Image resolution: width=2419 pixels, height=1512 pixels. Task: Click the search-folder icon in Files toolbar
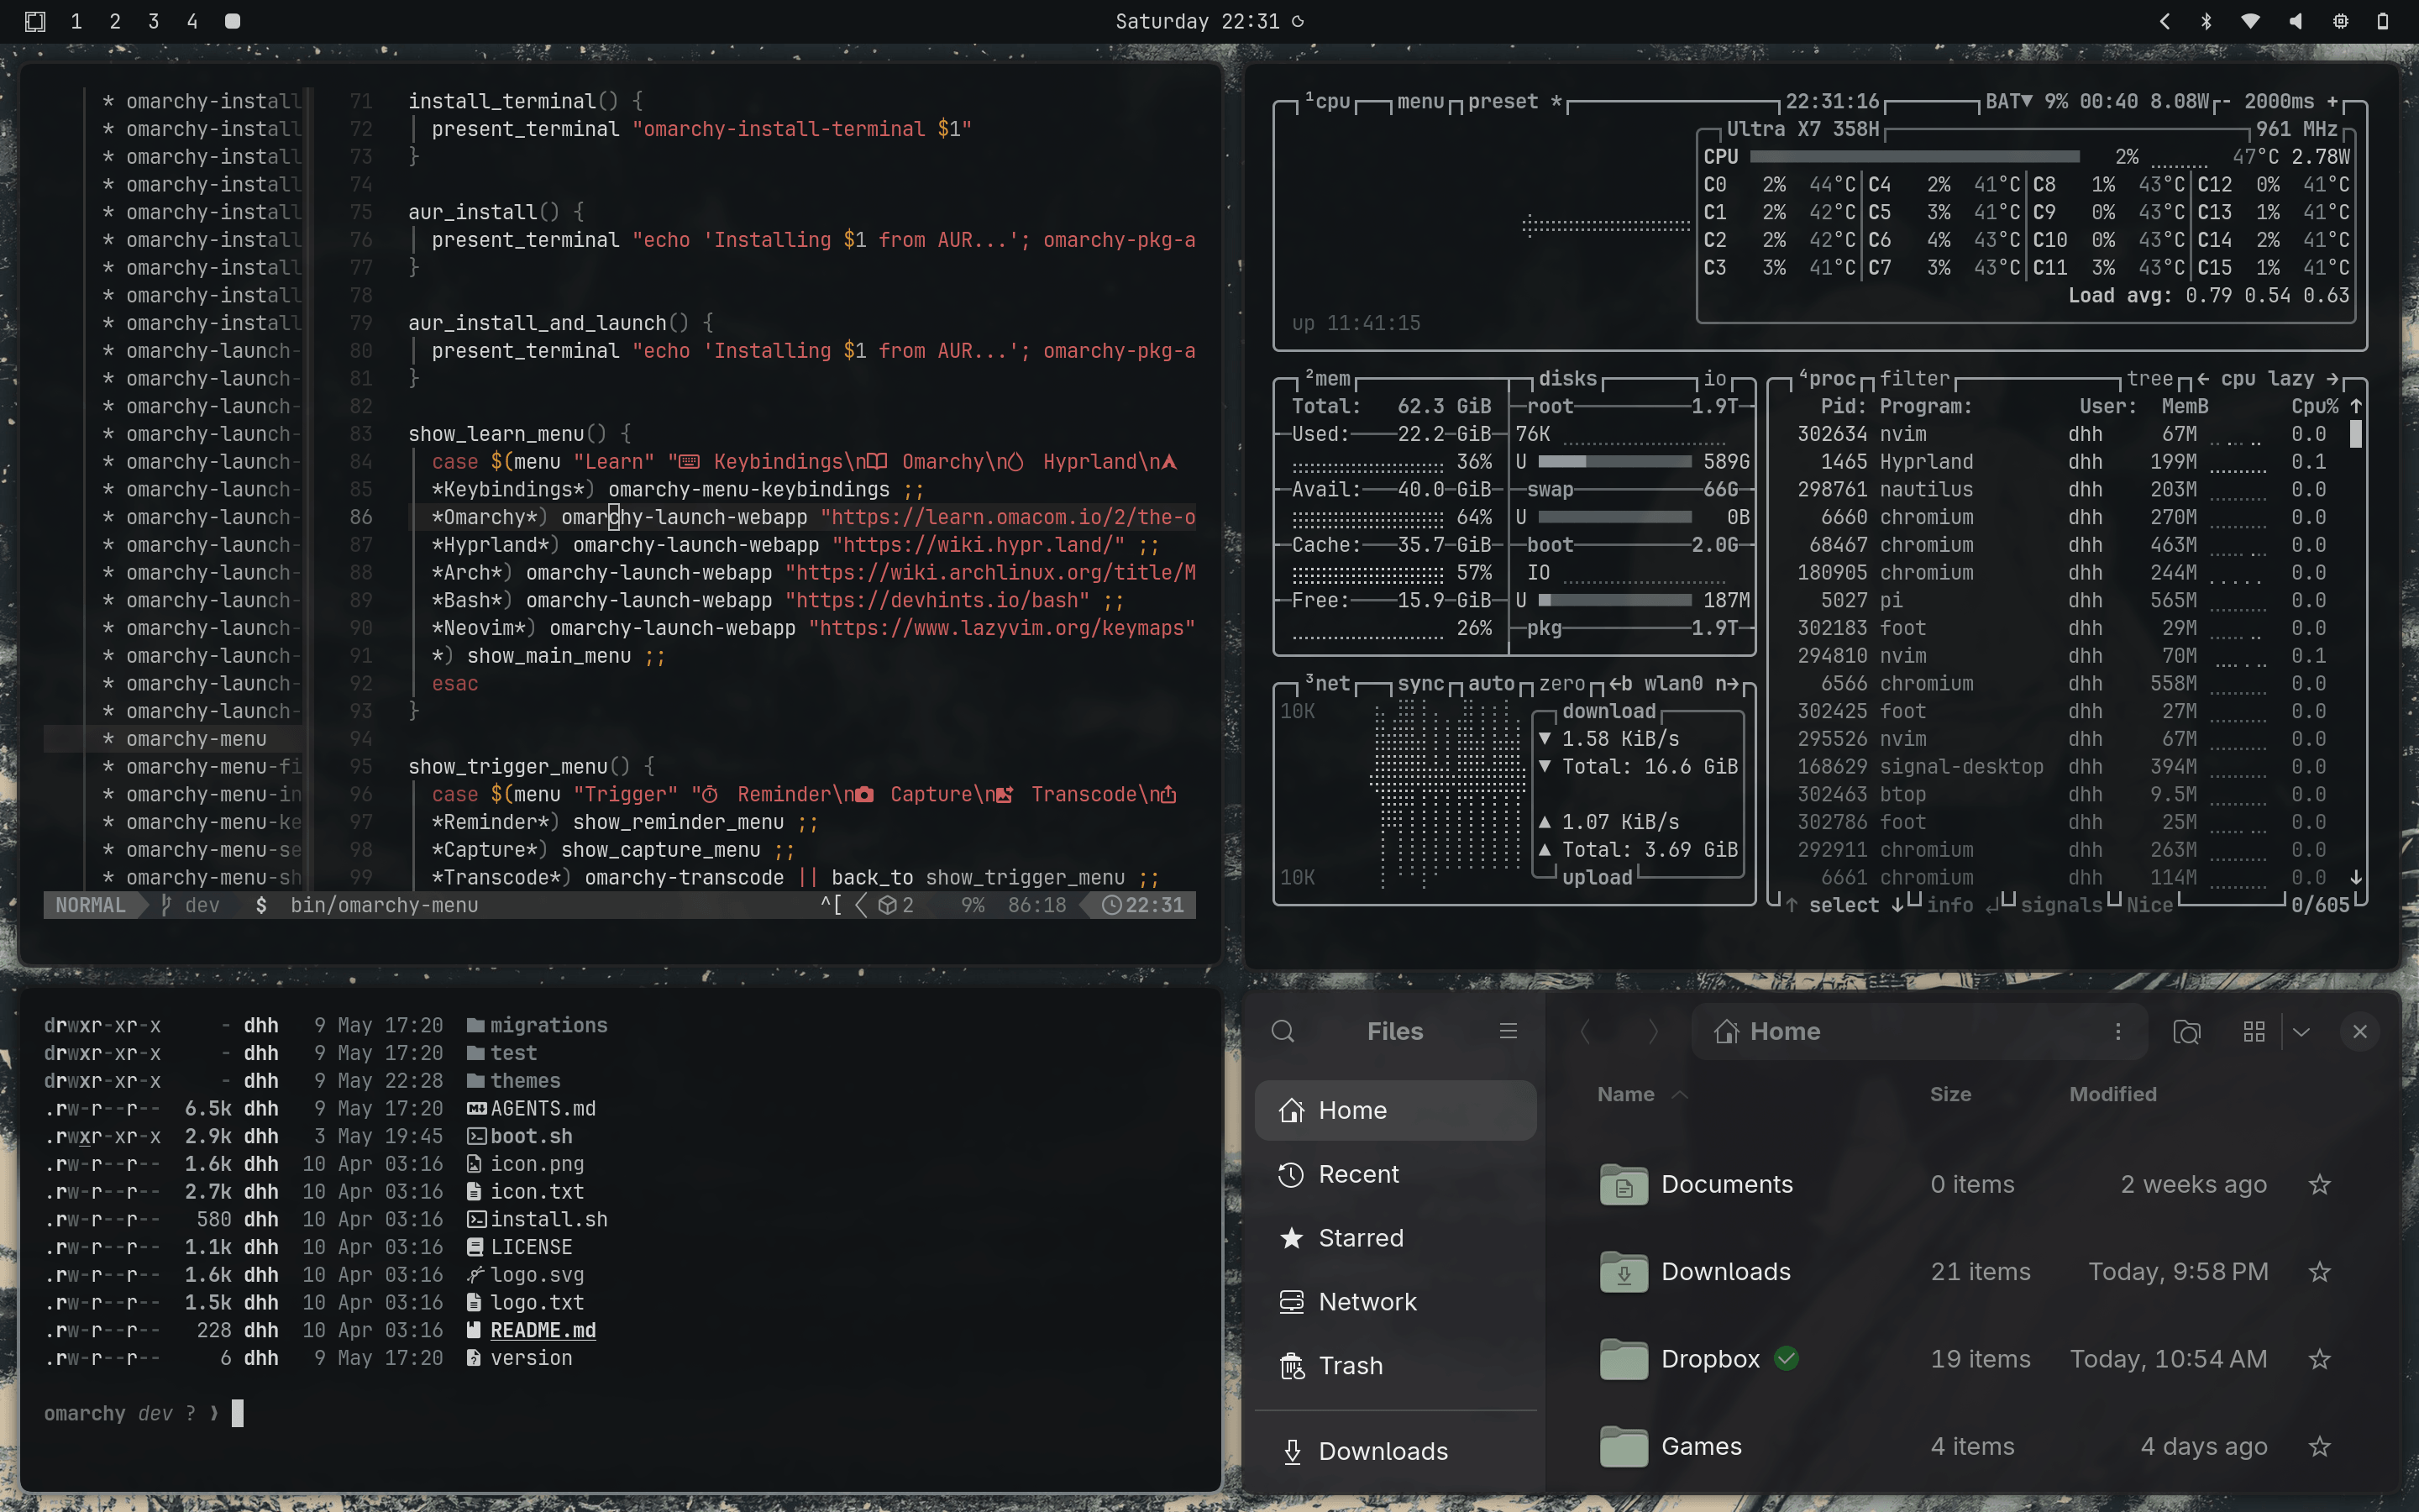(x=2187, y=1031)
